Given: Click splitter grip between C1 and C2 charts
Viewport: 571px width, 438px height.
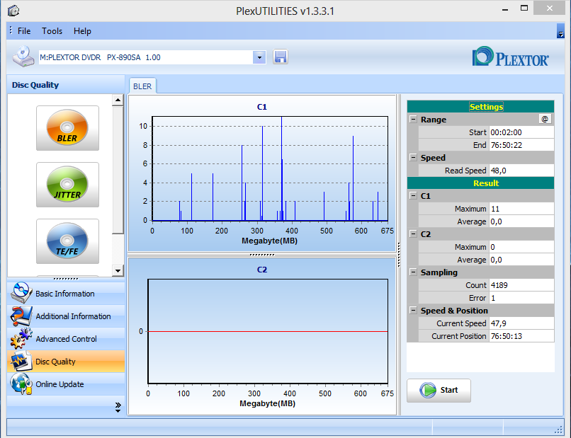Looking at the screenshot, I should pos(262,255).
